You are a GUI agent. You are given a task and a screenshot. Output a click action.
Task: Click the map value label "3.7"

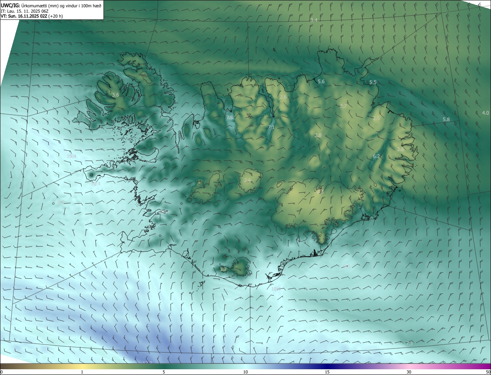coord(224,270)
